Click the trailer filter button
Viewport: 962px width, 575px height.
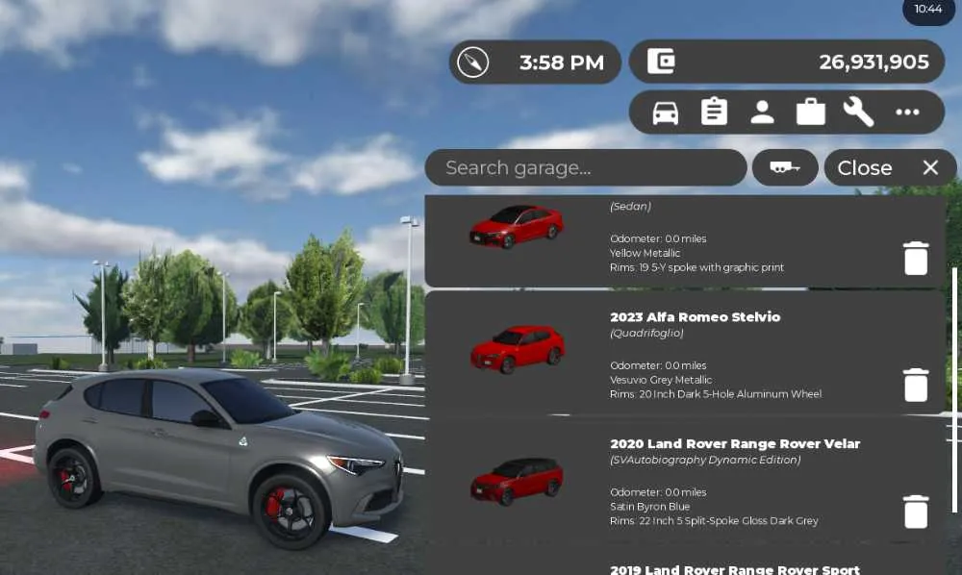[785, 167]
